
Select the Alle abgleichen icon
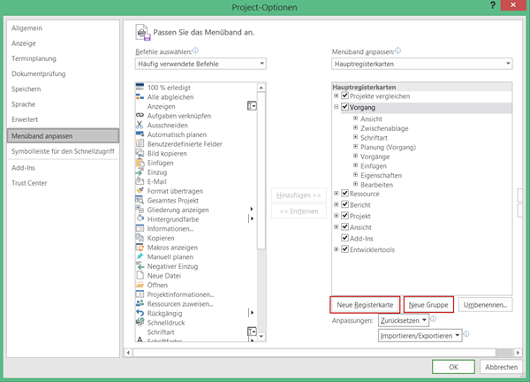(140, 96)
